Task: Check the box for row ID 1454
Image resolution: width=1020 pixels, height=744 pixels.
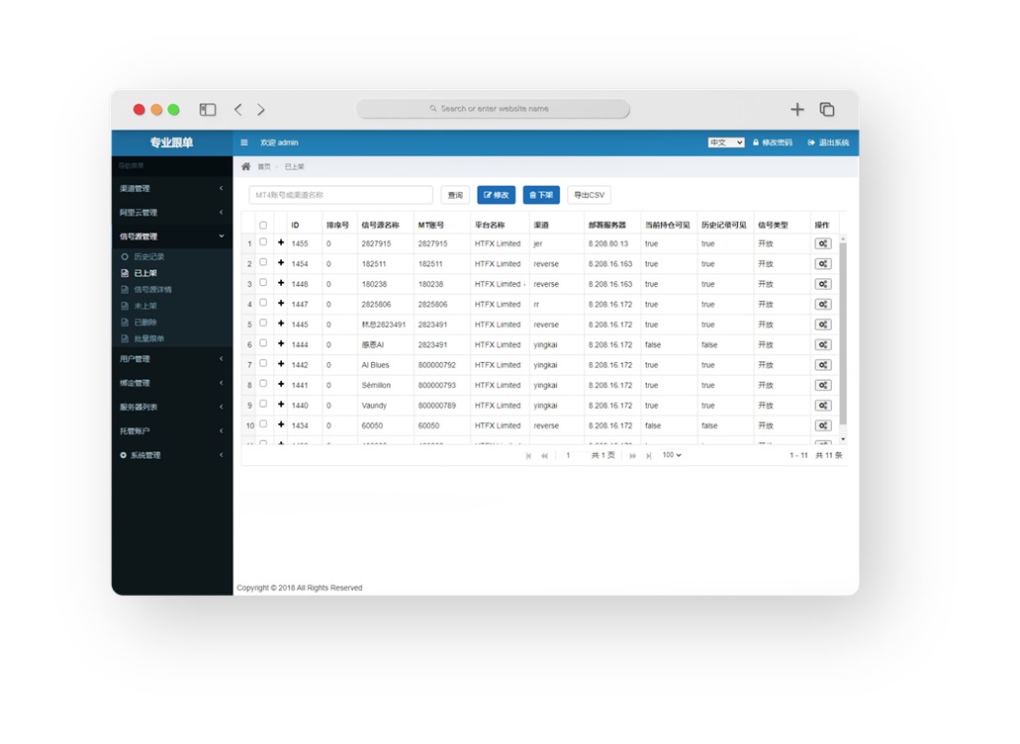Action: (x=263, y=262)
